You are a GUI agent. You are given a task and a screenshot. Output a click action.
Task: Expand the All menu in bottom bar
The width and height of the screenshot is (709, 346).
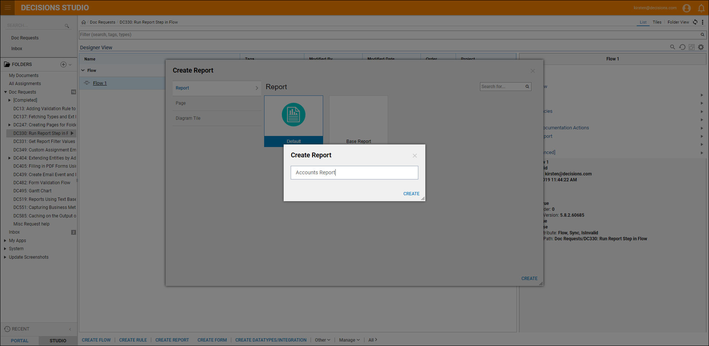click(x=373, y=340)
